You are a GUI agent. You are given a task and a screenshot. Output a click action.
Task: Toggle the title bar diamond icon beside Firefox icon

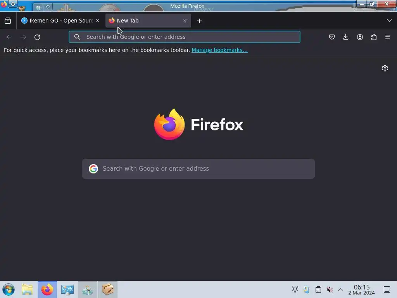13,4
